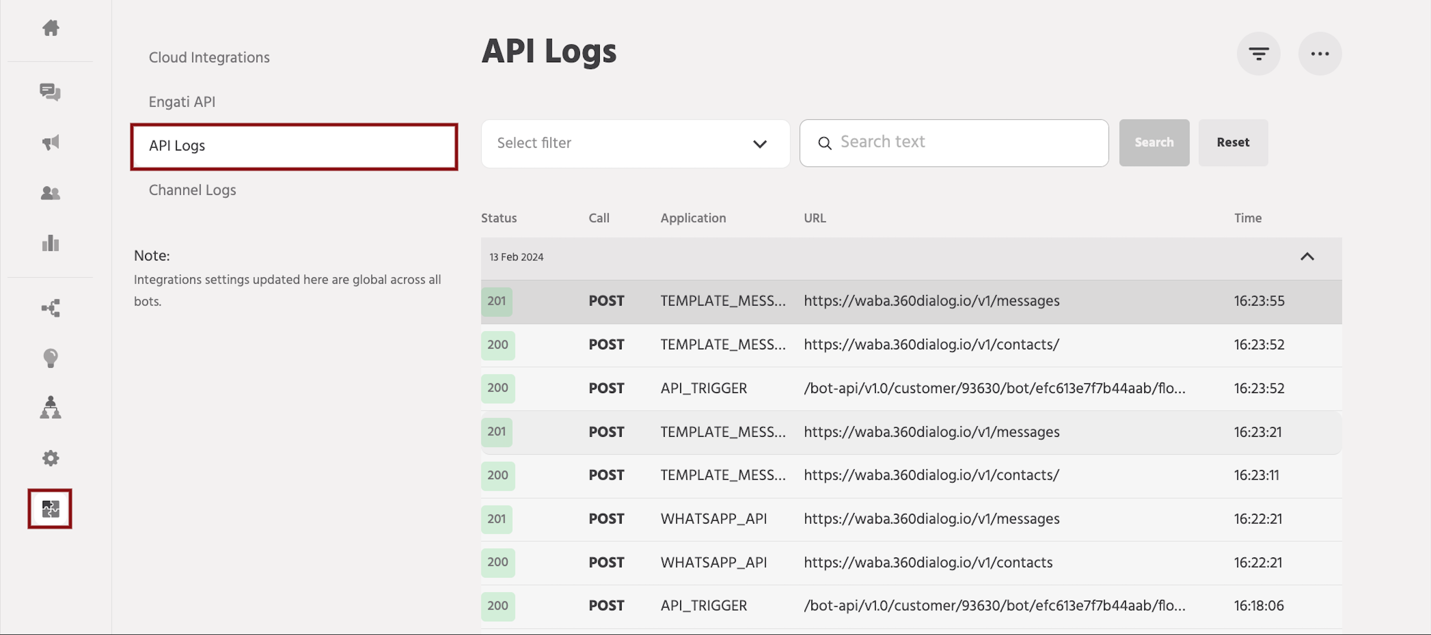
Task: Select the broadcast megaphone icon
Action: coord(50,143)
